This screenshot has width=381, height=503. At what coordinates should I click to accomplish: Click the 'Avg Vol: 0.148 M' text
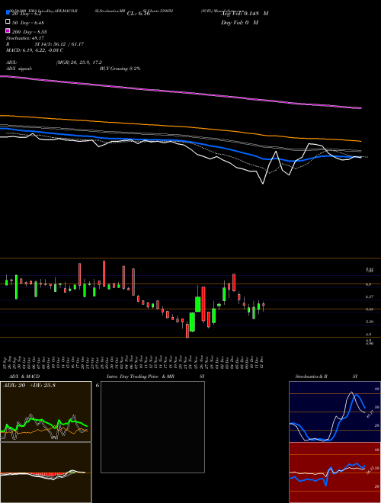(245, 14)
